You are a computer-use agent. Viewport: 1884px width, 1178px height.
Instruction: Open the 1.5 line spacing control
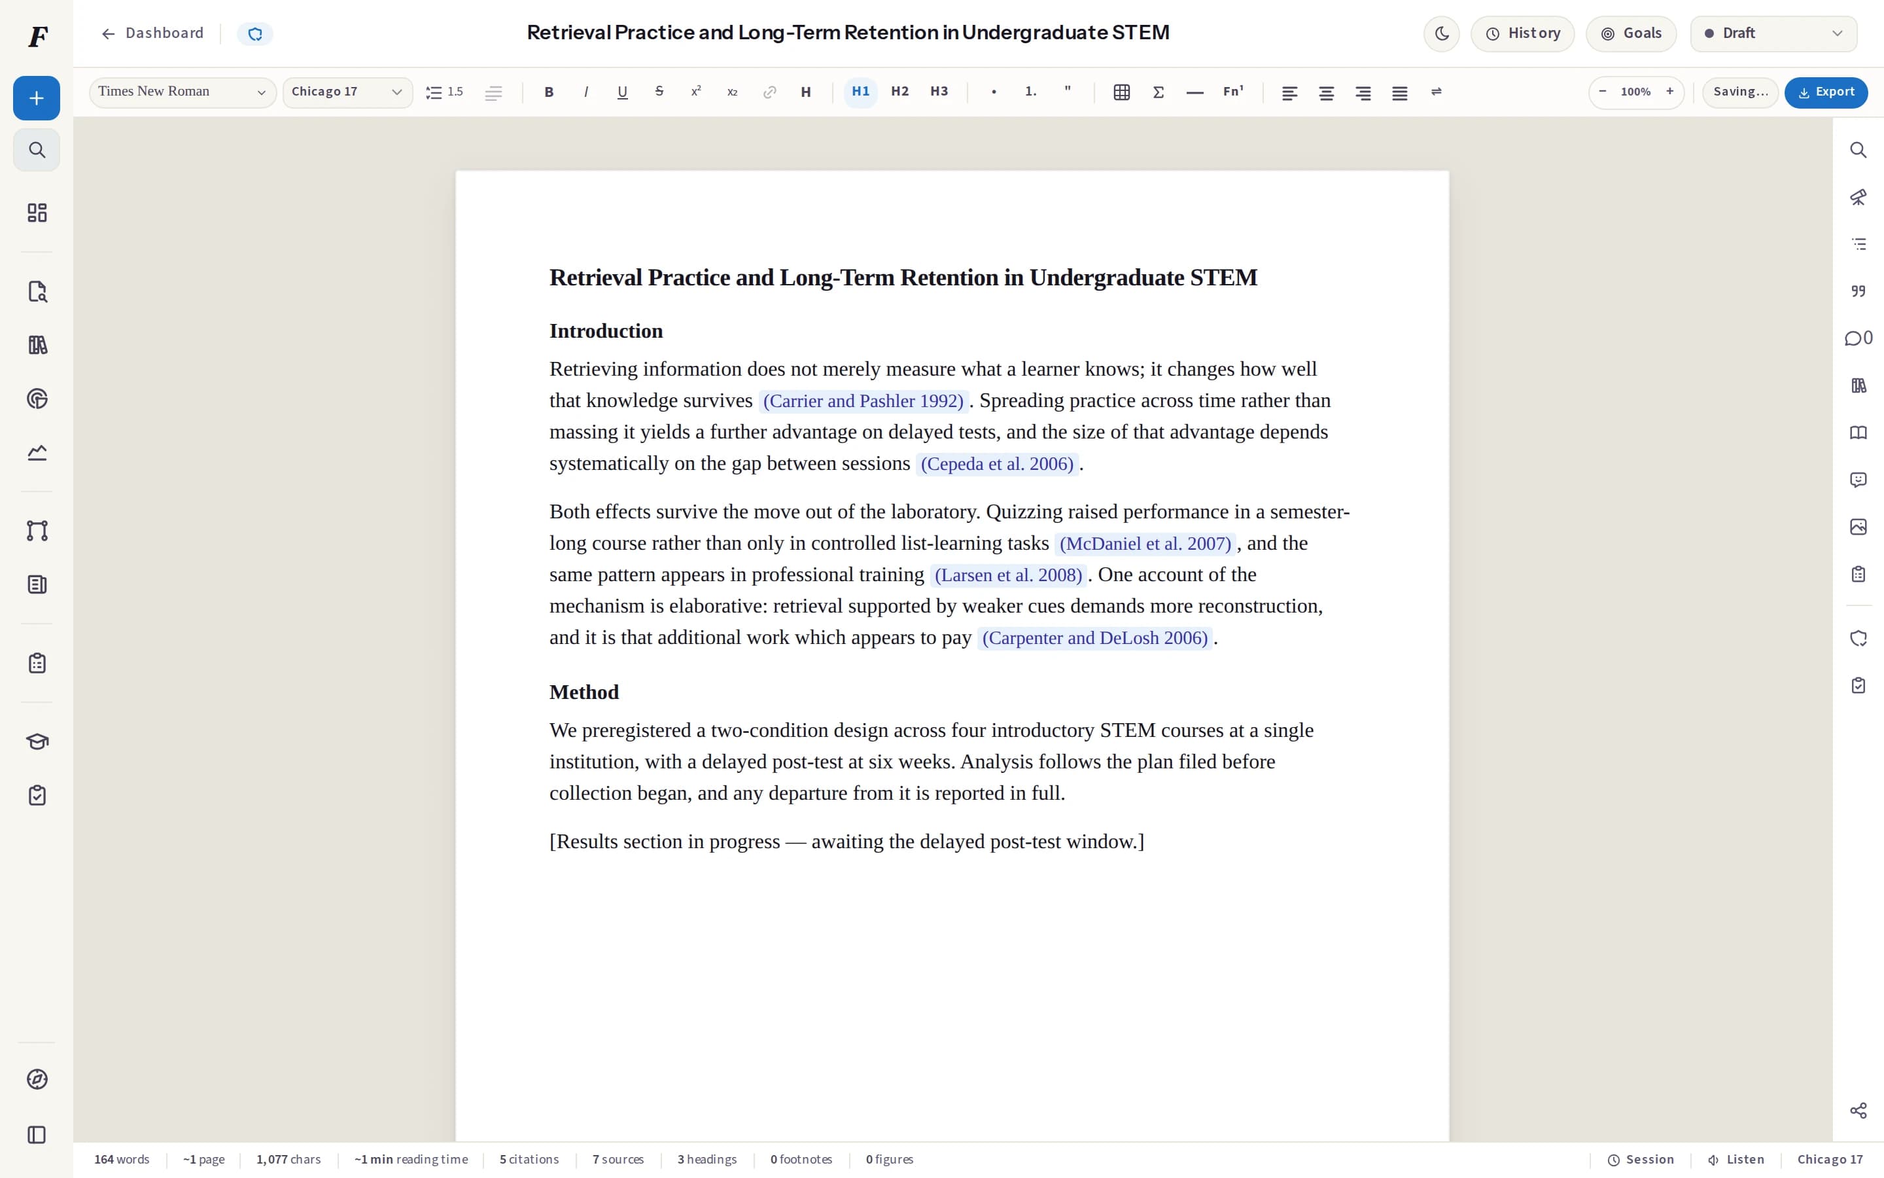click(x=445, y=92)
